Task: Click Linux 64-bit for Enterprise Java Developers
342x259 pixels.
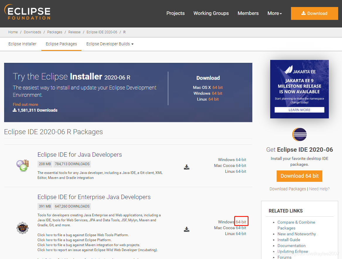Action: (241, 234)
